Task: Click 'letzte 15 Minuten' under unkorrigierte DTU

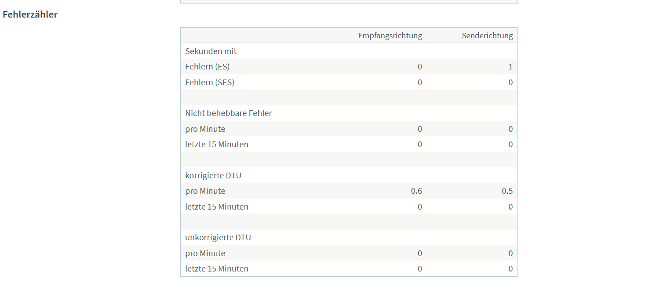Action: [216, 269]
